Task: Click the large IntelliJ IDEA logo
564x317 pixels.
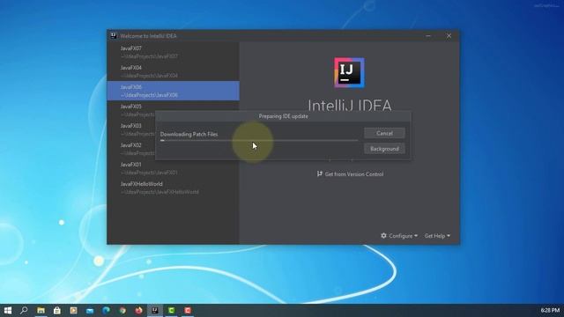Action: pyautogui.click(x=349, y=72)
